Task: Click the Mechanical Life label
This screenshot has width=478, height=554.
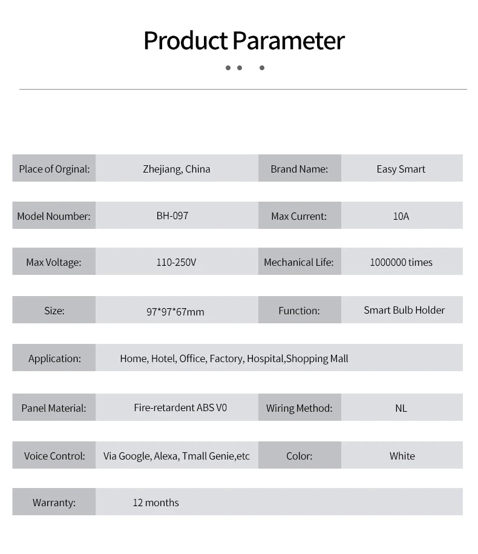Action: point(299,263)
